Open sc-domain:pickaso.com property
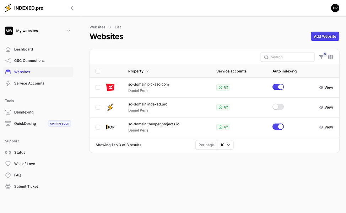This screenshot has width=346, height=213. tap(148, 84)
